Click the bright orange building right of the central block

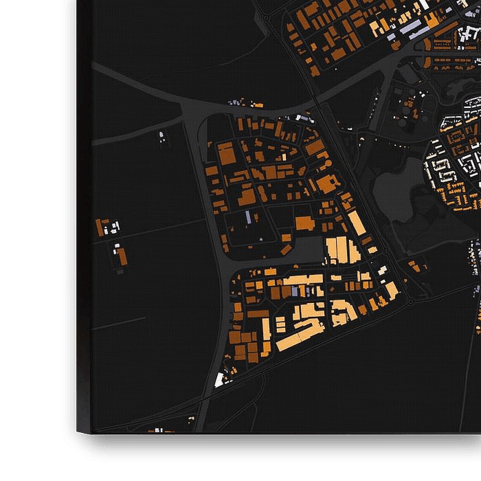click(x=327, y=183)
